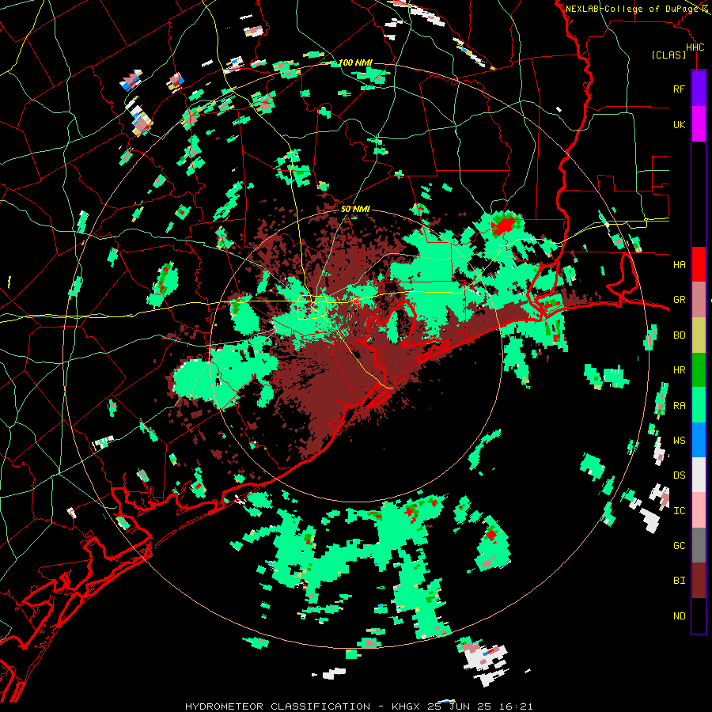Select the light pink IC ice crystals swatch
Screen dimensions: 712x712
click(699, 510)
